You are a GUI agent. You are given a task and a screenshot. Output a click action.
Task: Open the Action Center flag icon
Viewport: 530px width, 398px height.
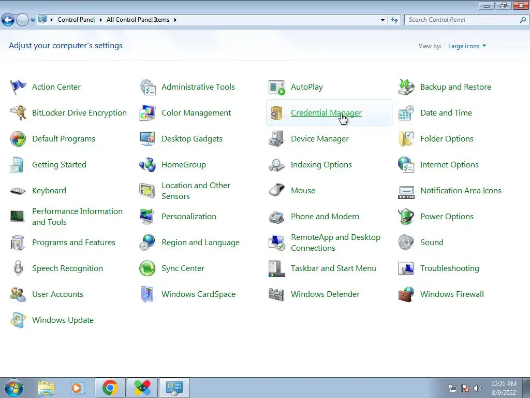(18, 87)
